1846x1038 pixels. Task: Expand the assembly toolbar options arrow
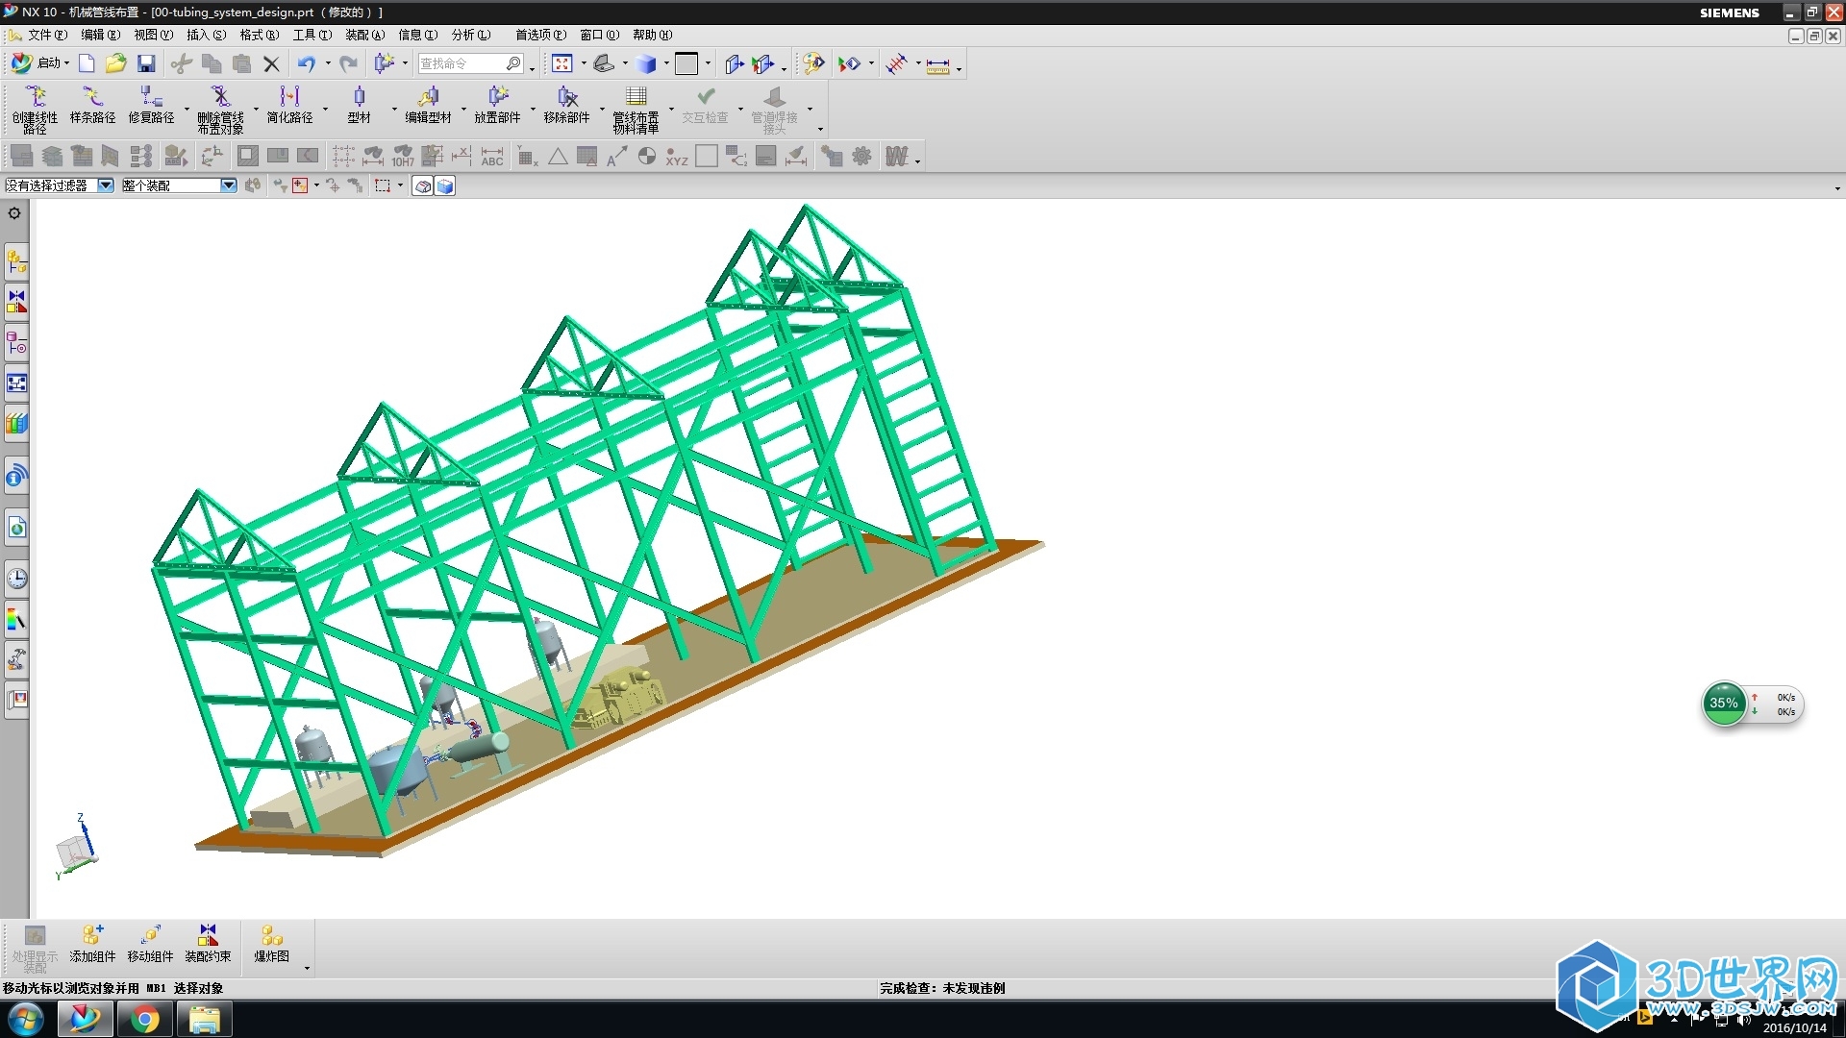(x=307, y=968)
